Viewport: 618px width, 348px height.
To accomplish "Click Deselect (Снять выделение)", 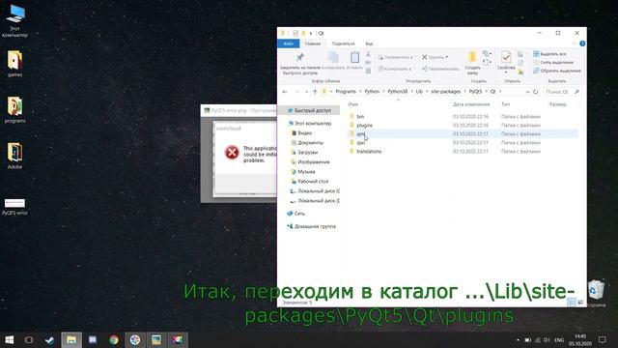I will [553, 62].
